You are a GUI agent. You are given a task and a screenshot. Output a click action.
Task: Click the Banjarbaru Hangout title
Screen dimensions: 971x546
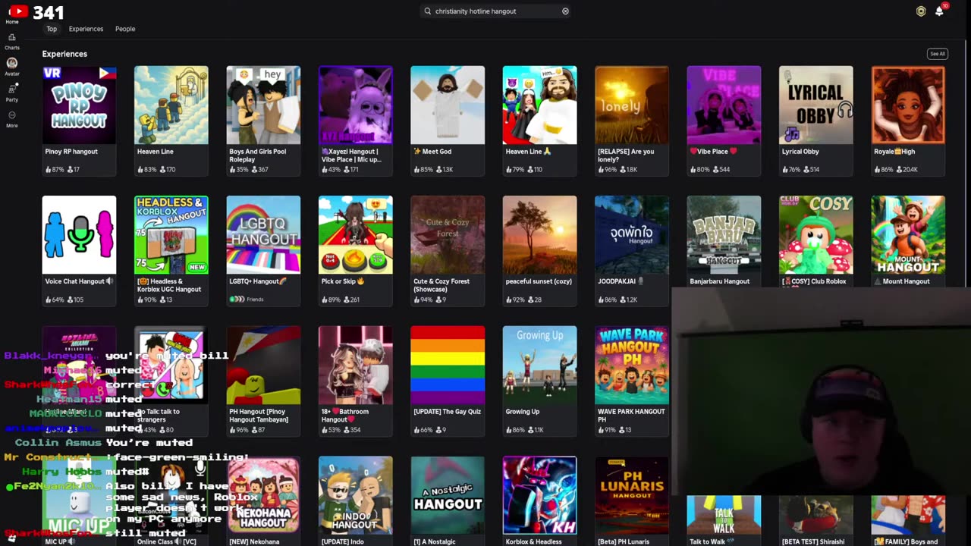[x=720, y=281]
